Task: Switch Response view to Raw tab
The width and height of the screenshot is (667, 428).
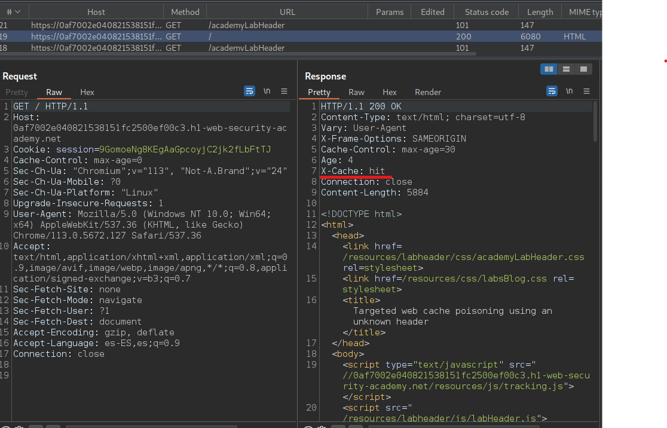Action: pos(357,92)
